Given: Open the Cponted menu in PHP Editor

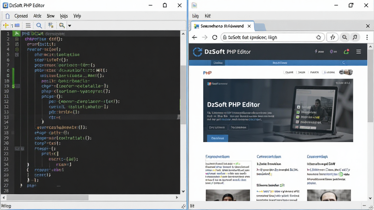Looking at the screenshot, I should (21, 16).
